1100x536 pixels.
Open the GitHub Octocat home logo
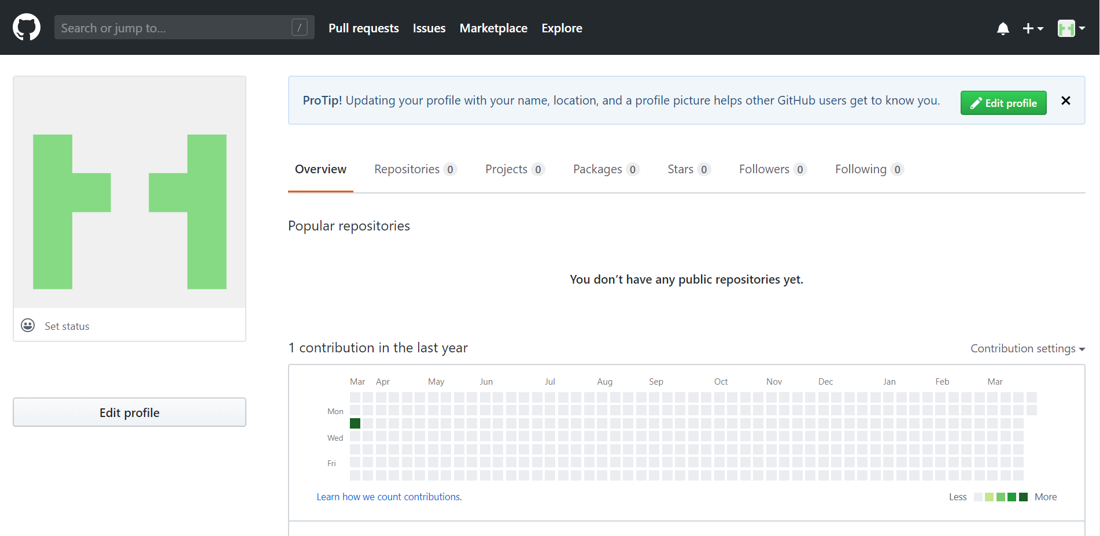pos(27,27)
